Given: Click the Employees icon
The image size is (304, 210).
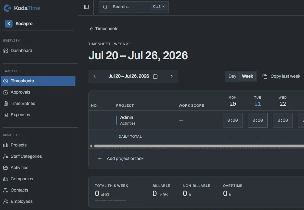Looking at the screenshot, I should [x=6, y=202].
